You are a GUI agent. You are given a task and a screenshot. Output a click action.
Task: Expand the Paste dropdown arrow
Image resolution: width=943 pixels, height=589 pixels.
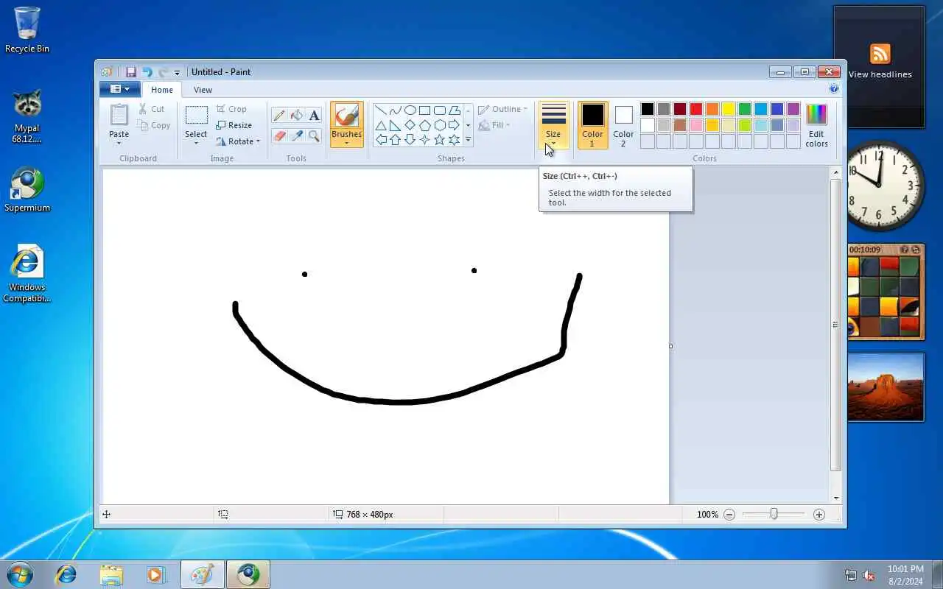pos(119,143)
